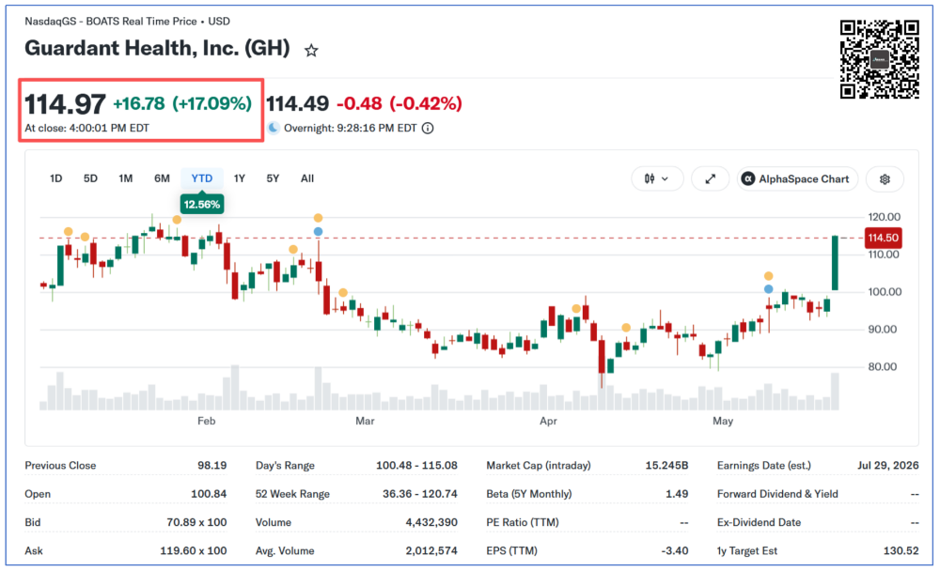Click the 1y Target Est value 130.52
Image resolution: width=940 pixels, height=571 pixels.
[x=901, y=550]
